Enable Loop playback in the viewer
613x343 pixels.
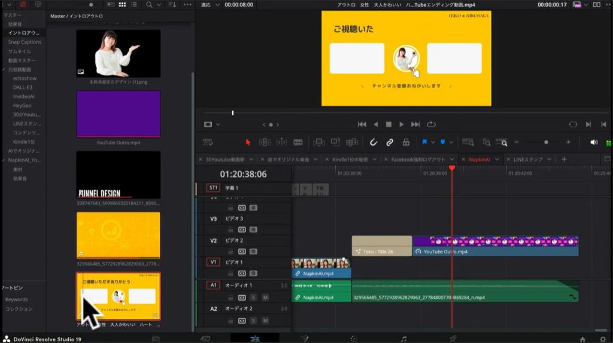[x=431, y=124]
